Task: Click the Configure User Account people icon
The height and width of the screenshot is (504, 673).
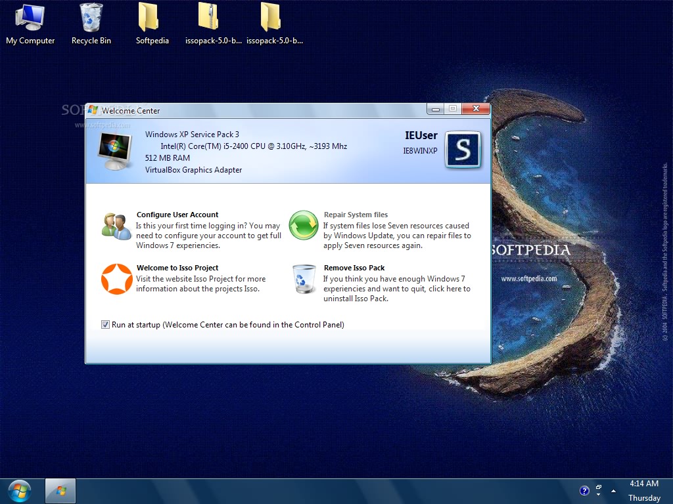Action: [x=116, y=226]
